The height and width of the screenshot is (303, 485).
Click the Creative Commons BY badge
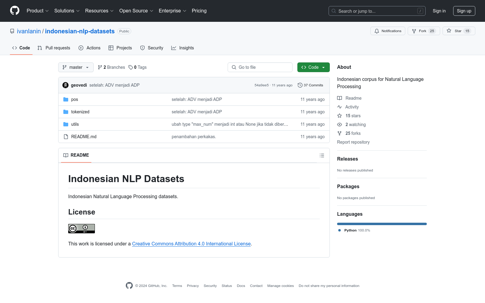(82, 228)
